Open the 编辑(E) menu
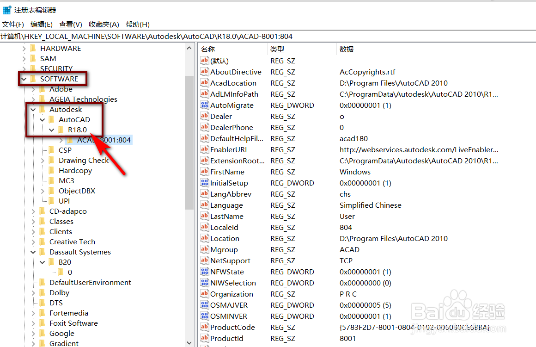 (x=42, y=25)
